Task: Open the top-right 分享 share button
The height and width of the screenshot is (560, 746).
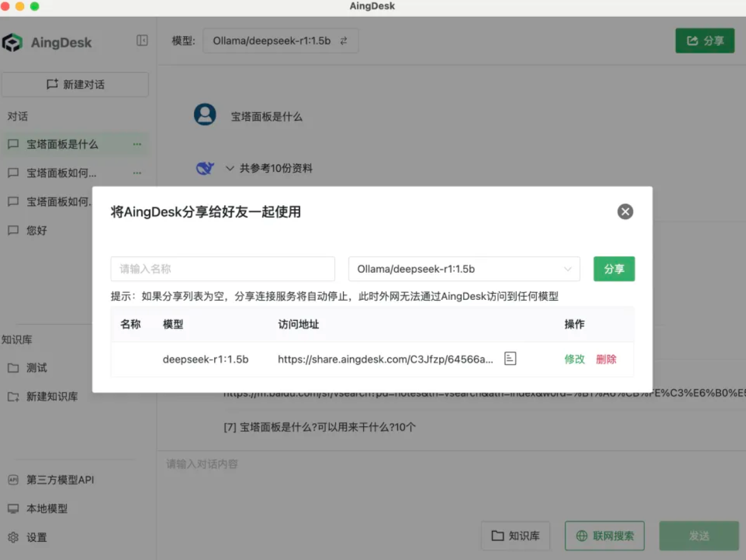Action: [x=704, y=41]
